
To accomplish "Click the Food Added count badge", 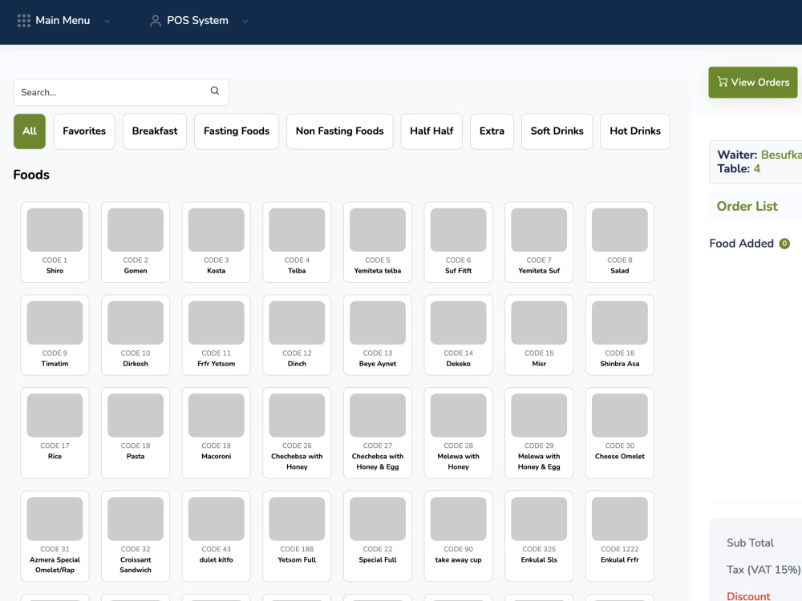I will [x=784, y=244].
